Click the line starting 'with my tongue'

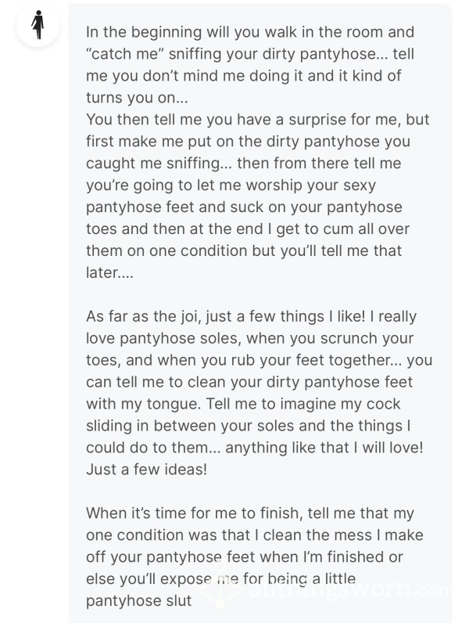click(x=243, y=404)
